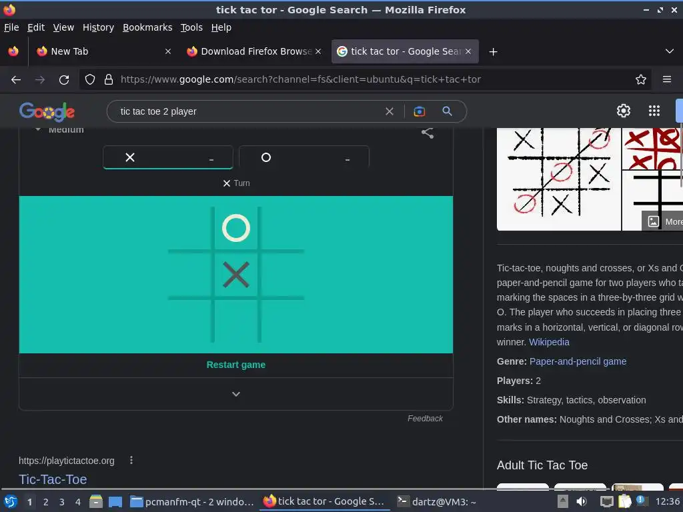Viewport: 683px width, 512px height.
Task: Open the Tic-Tac-Toe search result title
Action: tap(53, 479)
